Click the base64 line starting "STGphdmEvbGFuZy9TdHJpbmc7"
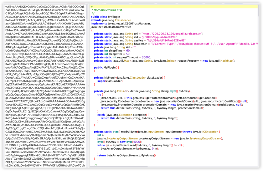 coord(45,135)
